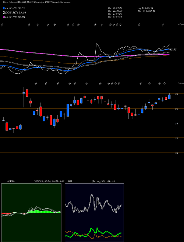Click the 32 price axis label
This screenshot has height=242, width=184.
[x=176, y=139]
